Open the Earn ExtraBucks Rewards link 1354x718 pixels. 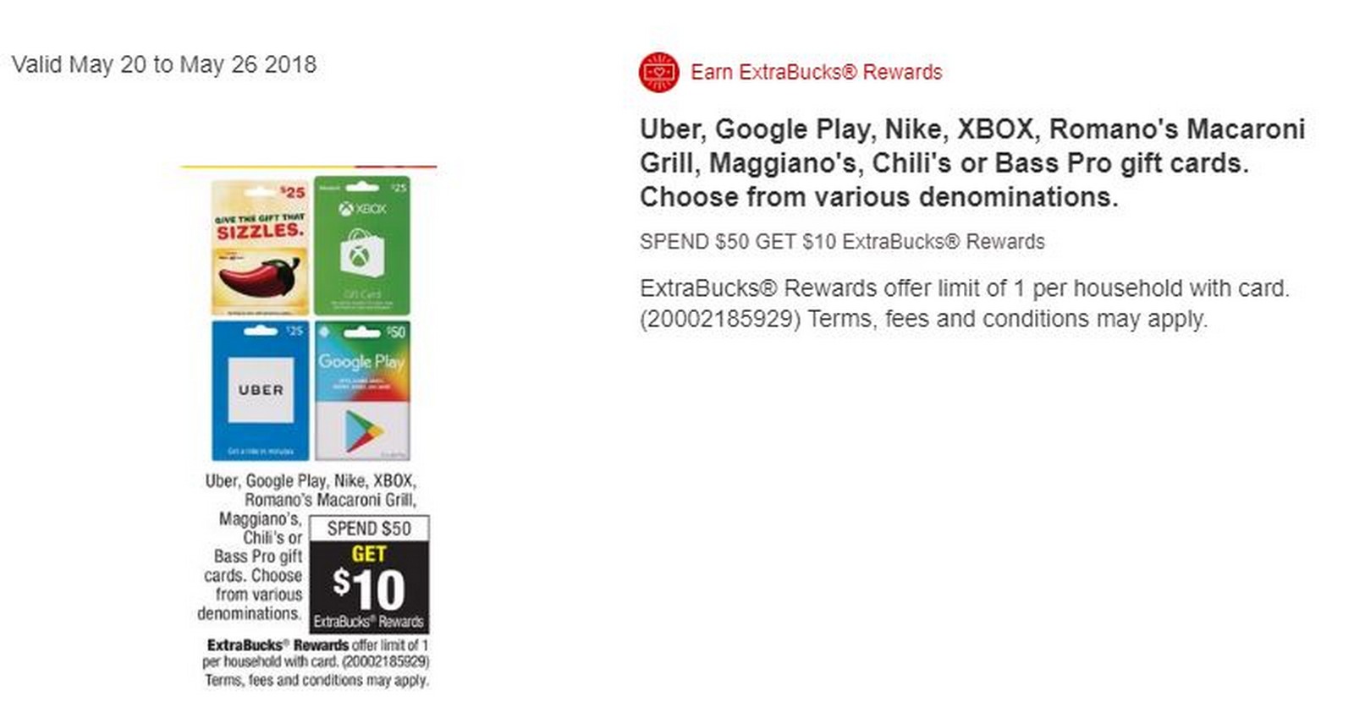(x=816, y=72)
